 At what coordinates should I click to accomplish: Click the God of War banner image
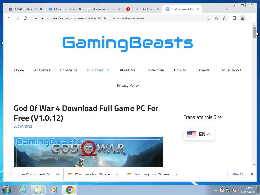(x=88, y=152)
